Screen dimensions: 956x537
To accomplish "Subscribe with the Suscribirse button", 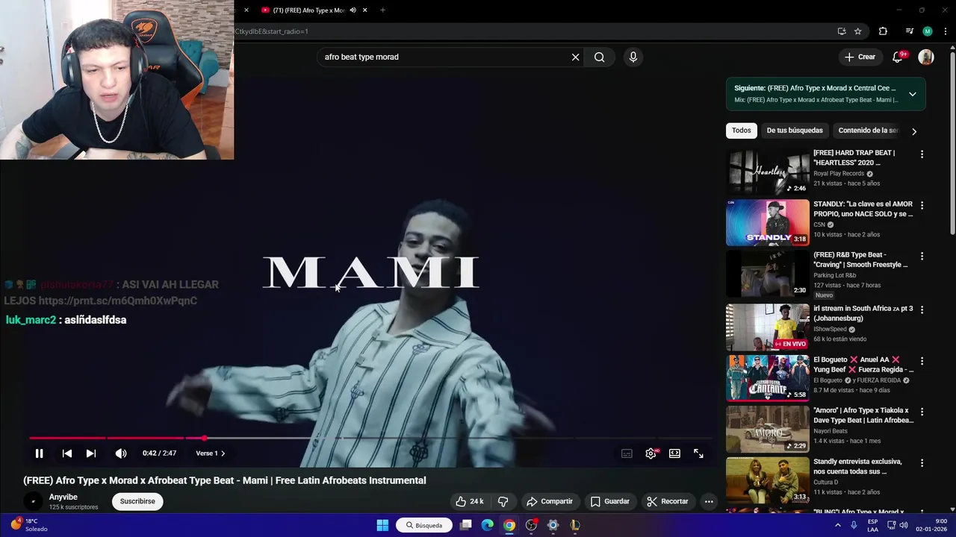I will (x=137, y=501).
